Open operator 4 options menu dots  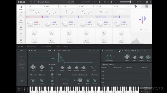click(x=93, y=6)
